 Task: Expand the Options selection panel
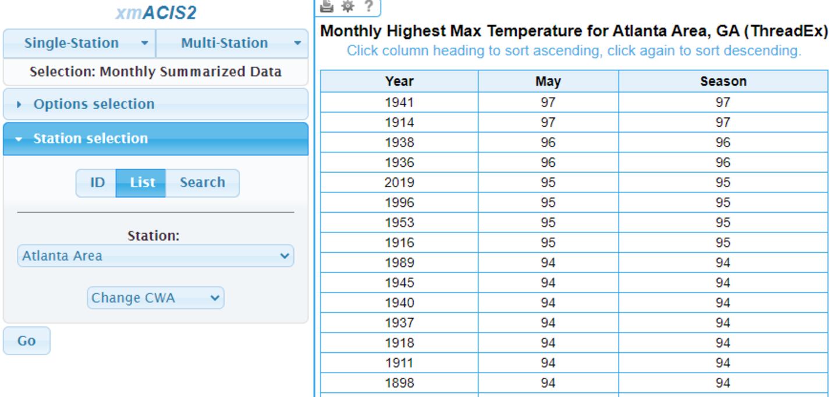[93, 104]
